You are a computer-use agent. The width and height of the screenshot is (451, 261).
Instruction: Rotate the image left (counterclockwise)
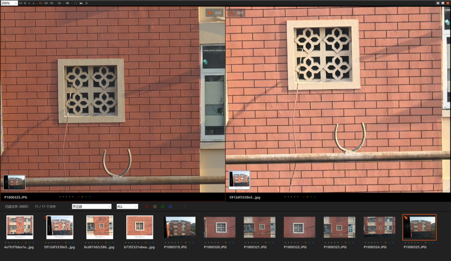tap(29, 3)
